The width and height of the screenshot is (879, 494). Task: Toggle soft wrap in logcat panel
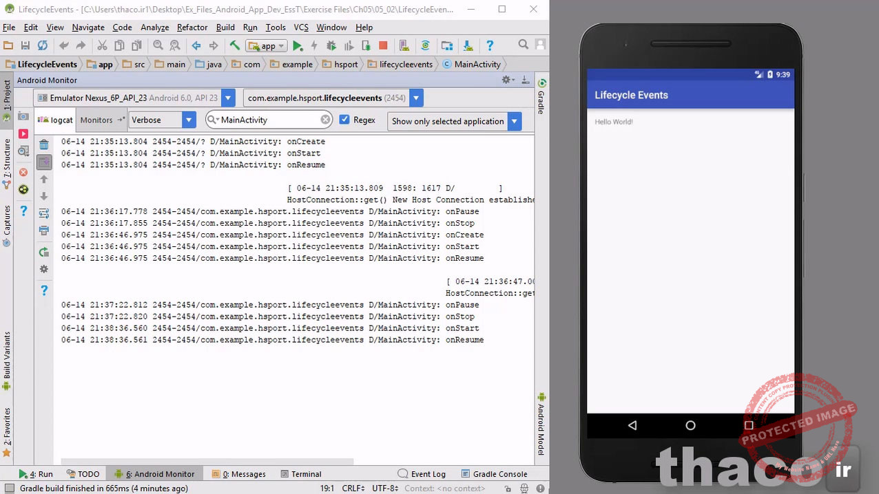43,212
